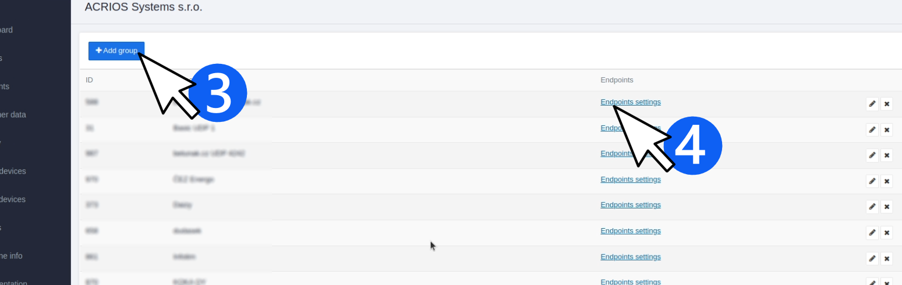Image resolution: width=902 pixels, height=285 pixels.
Task: Edit the fourth row group with pencil icon
Action: (x=872, y=181)
